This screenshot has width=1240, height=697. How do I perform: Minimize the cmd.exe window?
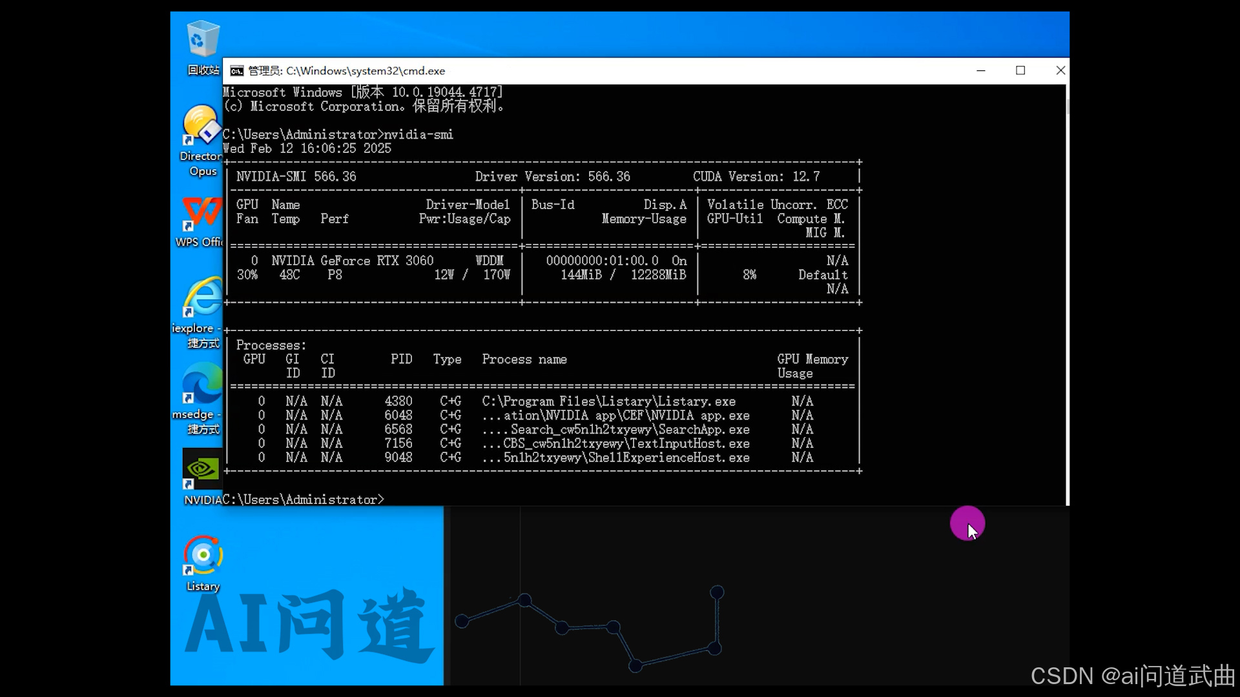[x=980, y=70]
